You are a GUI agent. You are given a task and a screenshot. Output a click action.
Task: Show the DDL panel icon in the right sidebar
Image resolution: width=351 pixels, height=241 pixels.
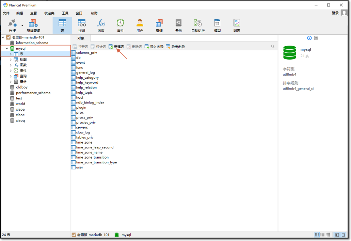tap(316, 38)
